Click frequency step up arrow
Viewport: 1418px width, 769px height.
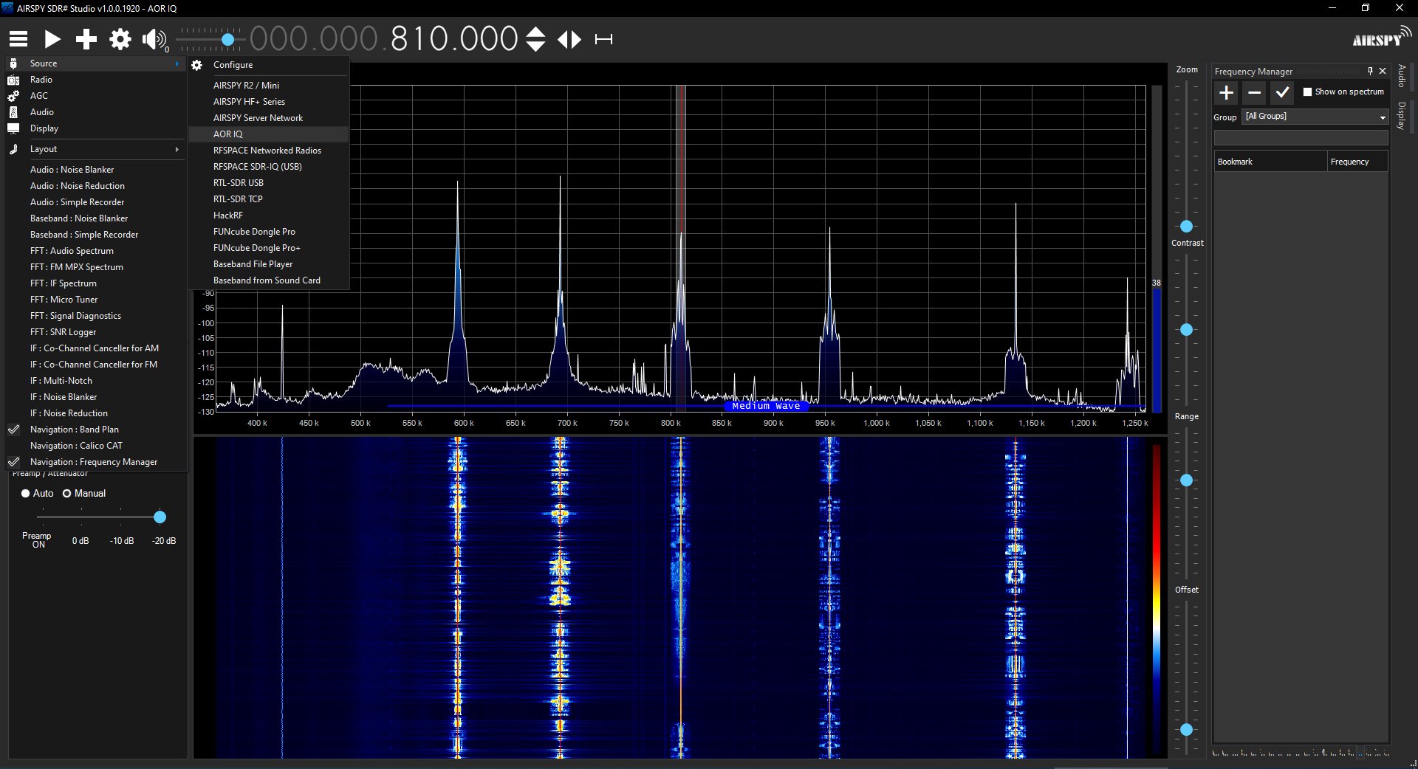[535, 32]
